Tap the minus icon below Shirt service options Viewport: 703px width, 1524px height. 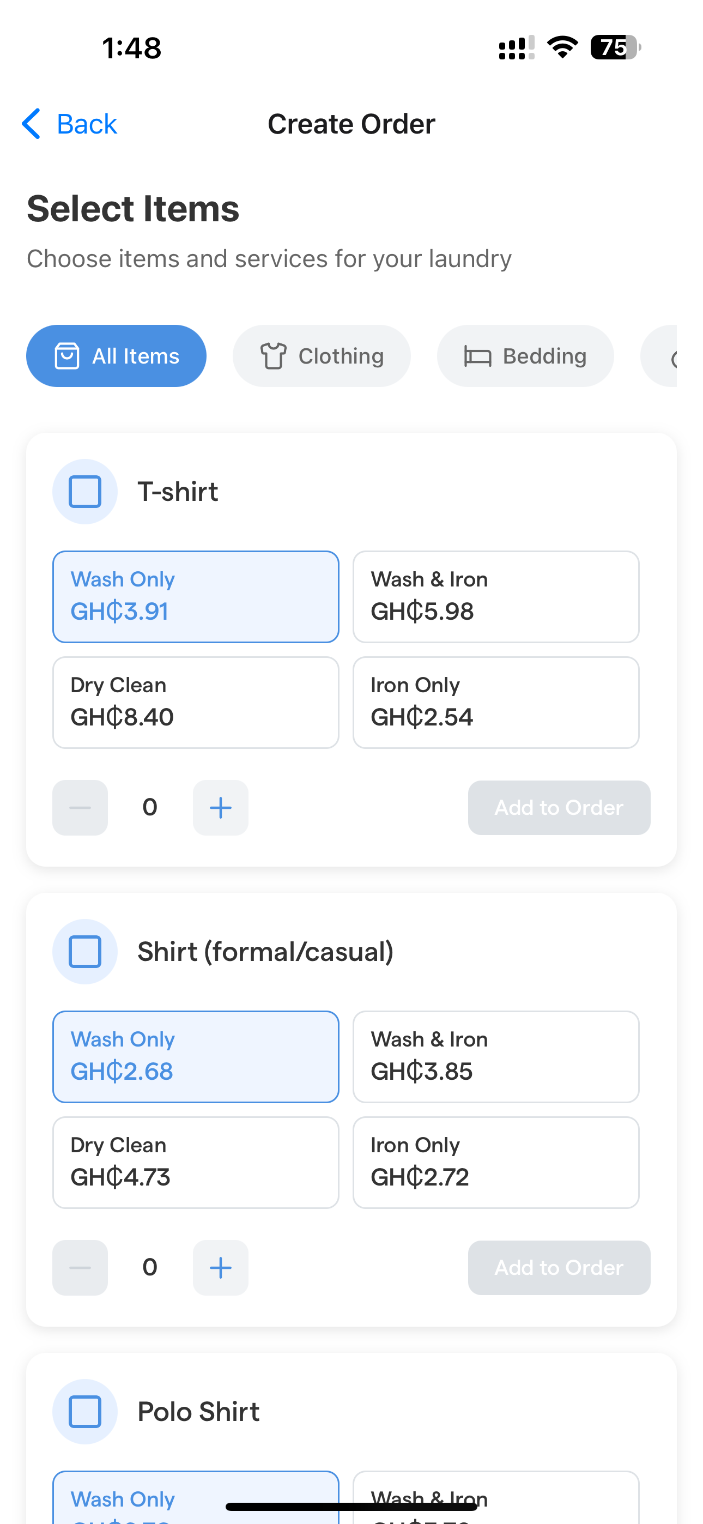(x=80, y=1268)
